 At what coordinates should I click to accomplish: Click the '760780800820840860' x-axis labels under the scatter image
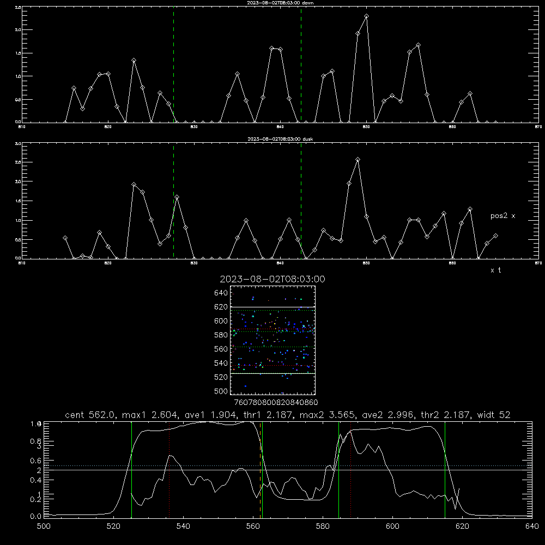[x=276, y=403]
